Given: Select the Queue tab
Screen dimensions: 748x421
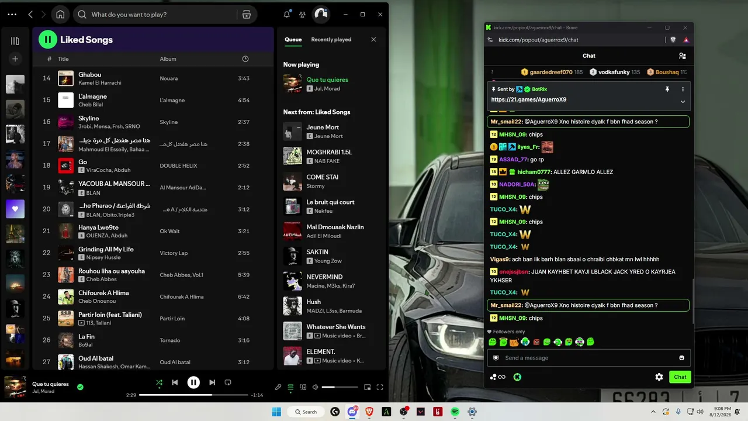Looking at the screenshot, I should pyautogui.click(x=293, y=40).
